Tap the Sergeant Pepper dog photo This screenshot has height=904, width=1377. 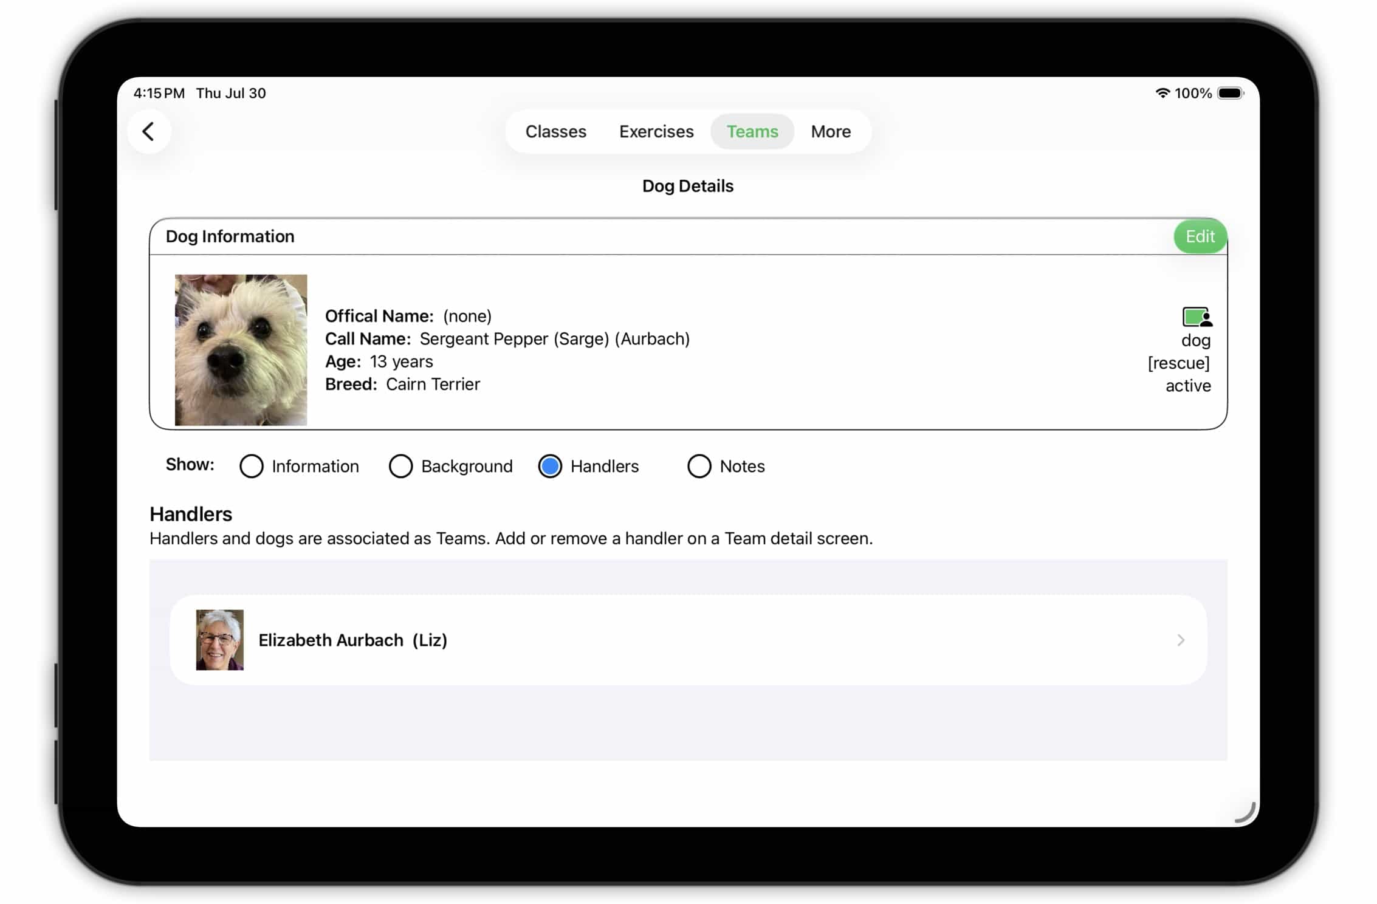tap(241, 350)
